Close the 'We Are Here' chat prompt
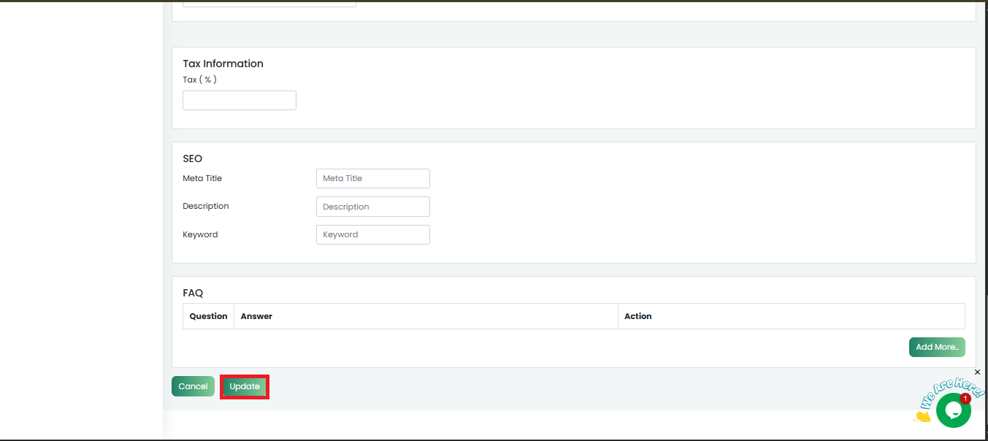 [x=978, y=372]
